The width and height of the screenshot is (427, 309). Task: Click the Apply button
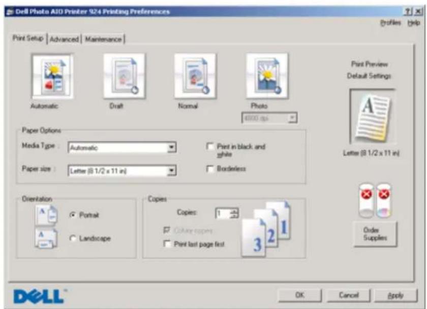(x=395, y=295)
